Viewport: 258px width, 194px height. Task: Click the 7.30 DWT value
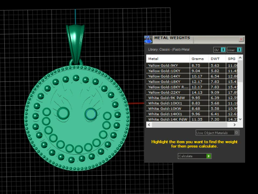click(x=215, y=119)
